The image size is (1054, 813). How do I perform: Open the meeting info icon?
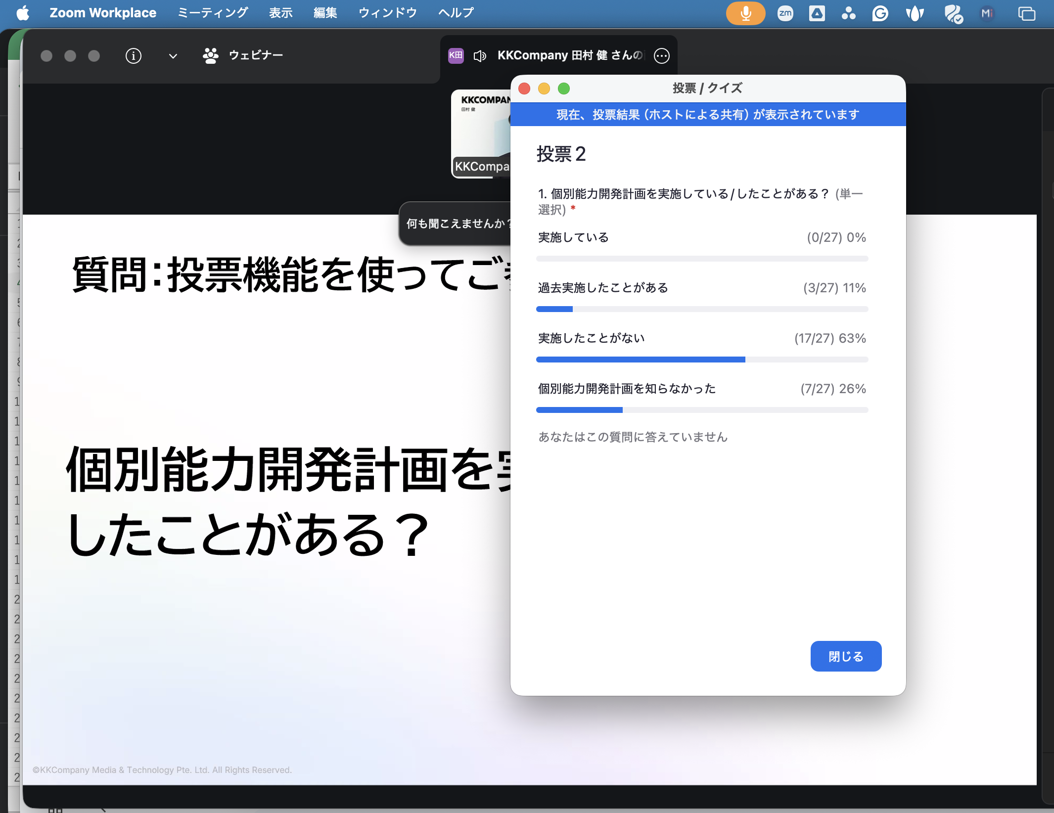click(x=134, y=56)
